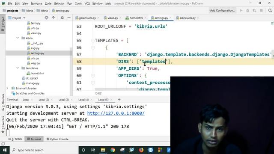Click the fold marker on line 61
Screen dimensions: 274x154
(x=93, y=83)
